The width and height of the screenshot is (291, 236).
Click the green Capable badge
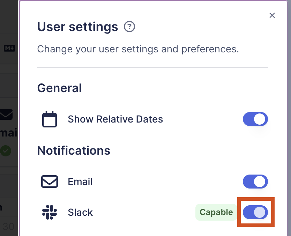[216, 212]
